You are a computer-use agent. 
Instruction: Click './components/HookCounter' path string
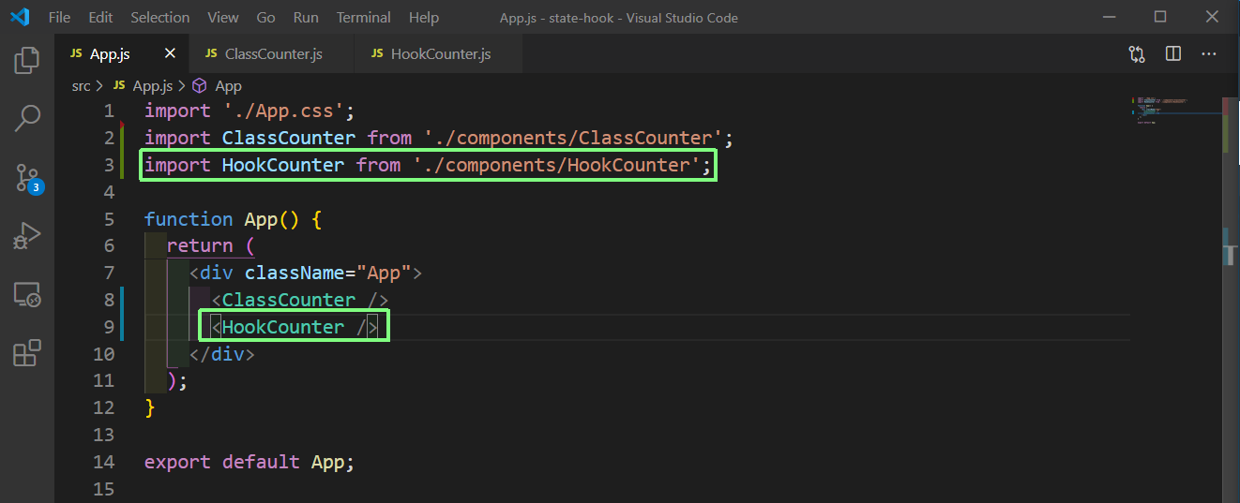(x=556, y=165)
